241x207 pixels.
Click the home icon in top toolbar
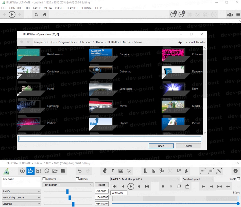coord(45,15)
